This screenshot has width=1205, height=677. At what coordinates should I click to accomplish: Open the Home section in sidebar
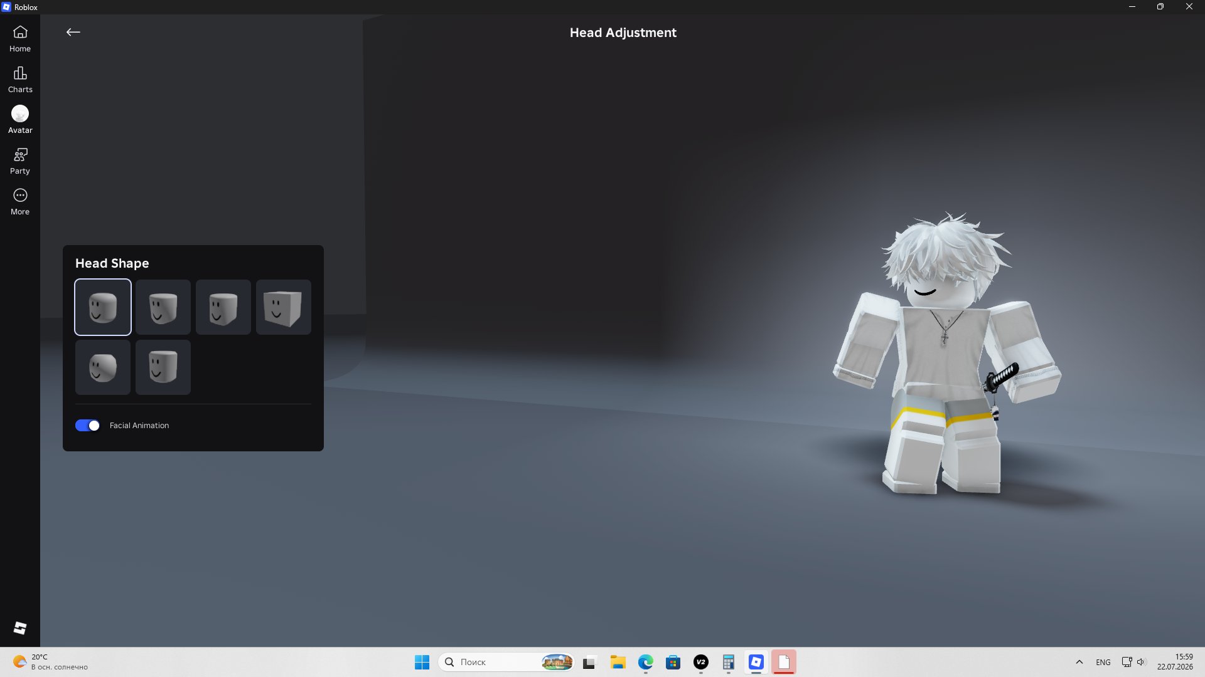20,39
